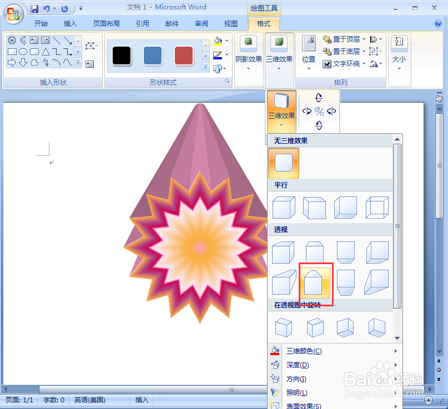Viewport: 448px width, 409px height.
Task: Select the rectangle shape in gallery
Action: click(x=12, y=52)
